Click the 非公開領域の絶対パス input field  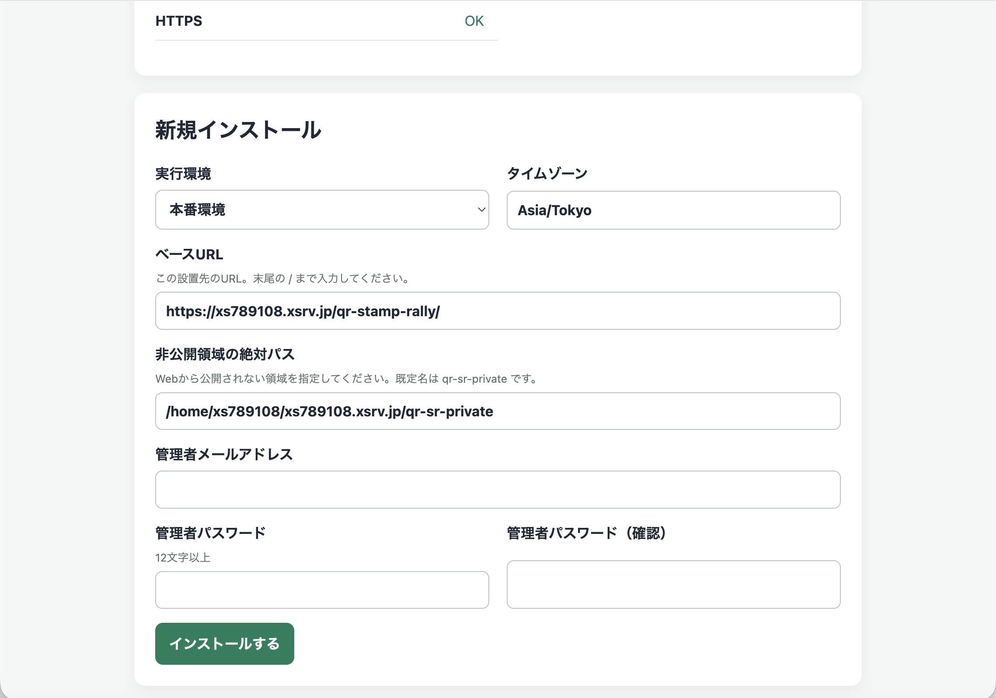pos(498,411)
